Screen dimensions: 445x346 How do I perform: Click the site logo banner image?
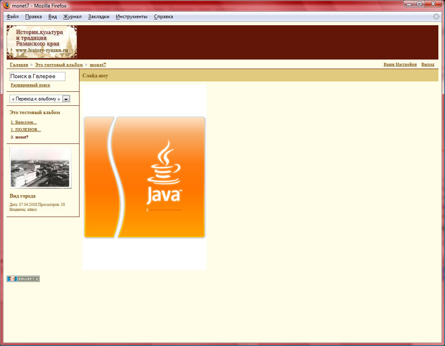pyautogui.click(x=42, y=42)
